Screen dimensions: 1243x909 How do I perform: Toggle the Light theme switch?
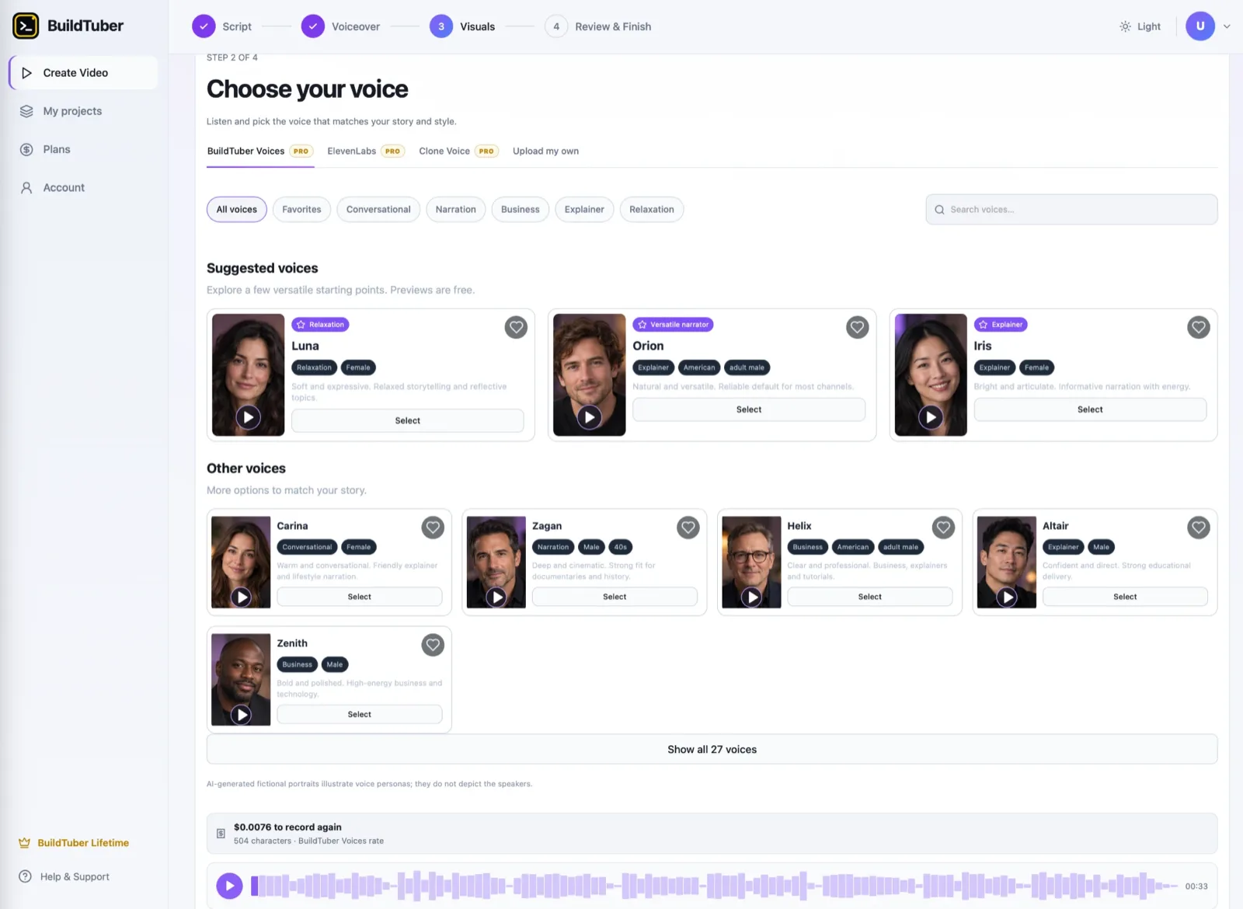(1140, 26)
